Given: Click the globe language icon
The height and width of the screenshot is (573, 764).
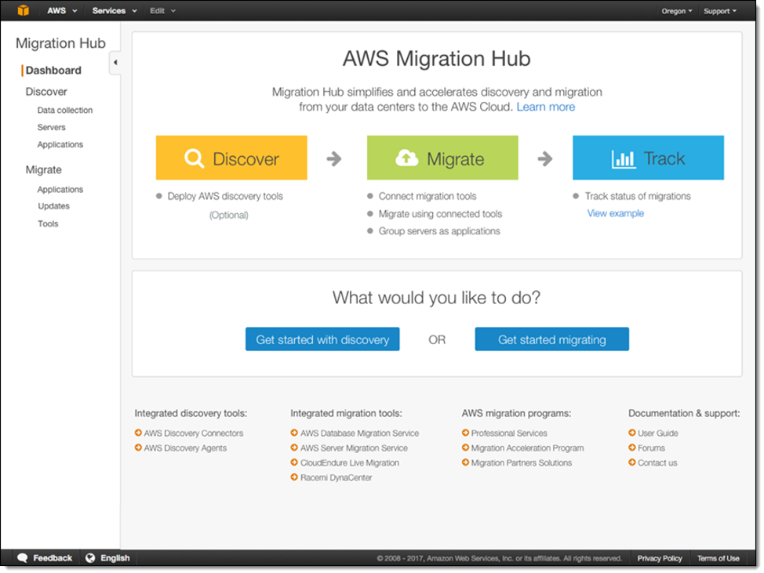Looking at the screenshot, I should pos(90,558).
